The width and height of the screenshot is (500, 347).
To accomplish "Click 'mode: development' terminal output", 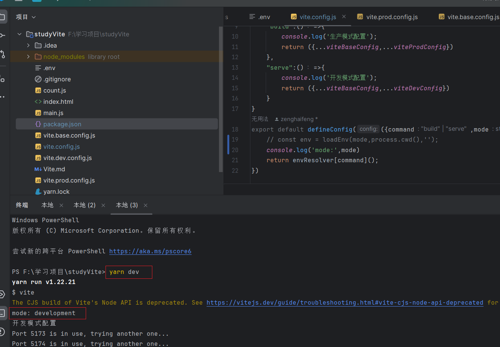I will point(44,313).
